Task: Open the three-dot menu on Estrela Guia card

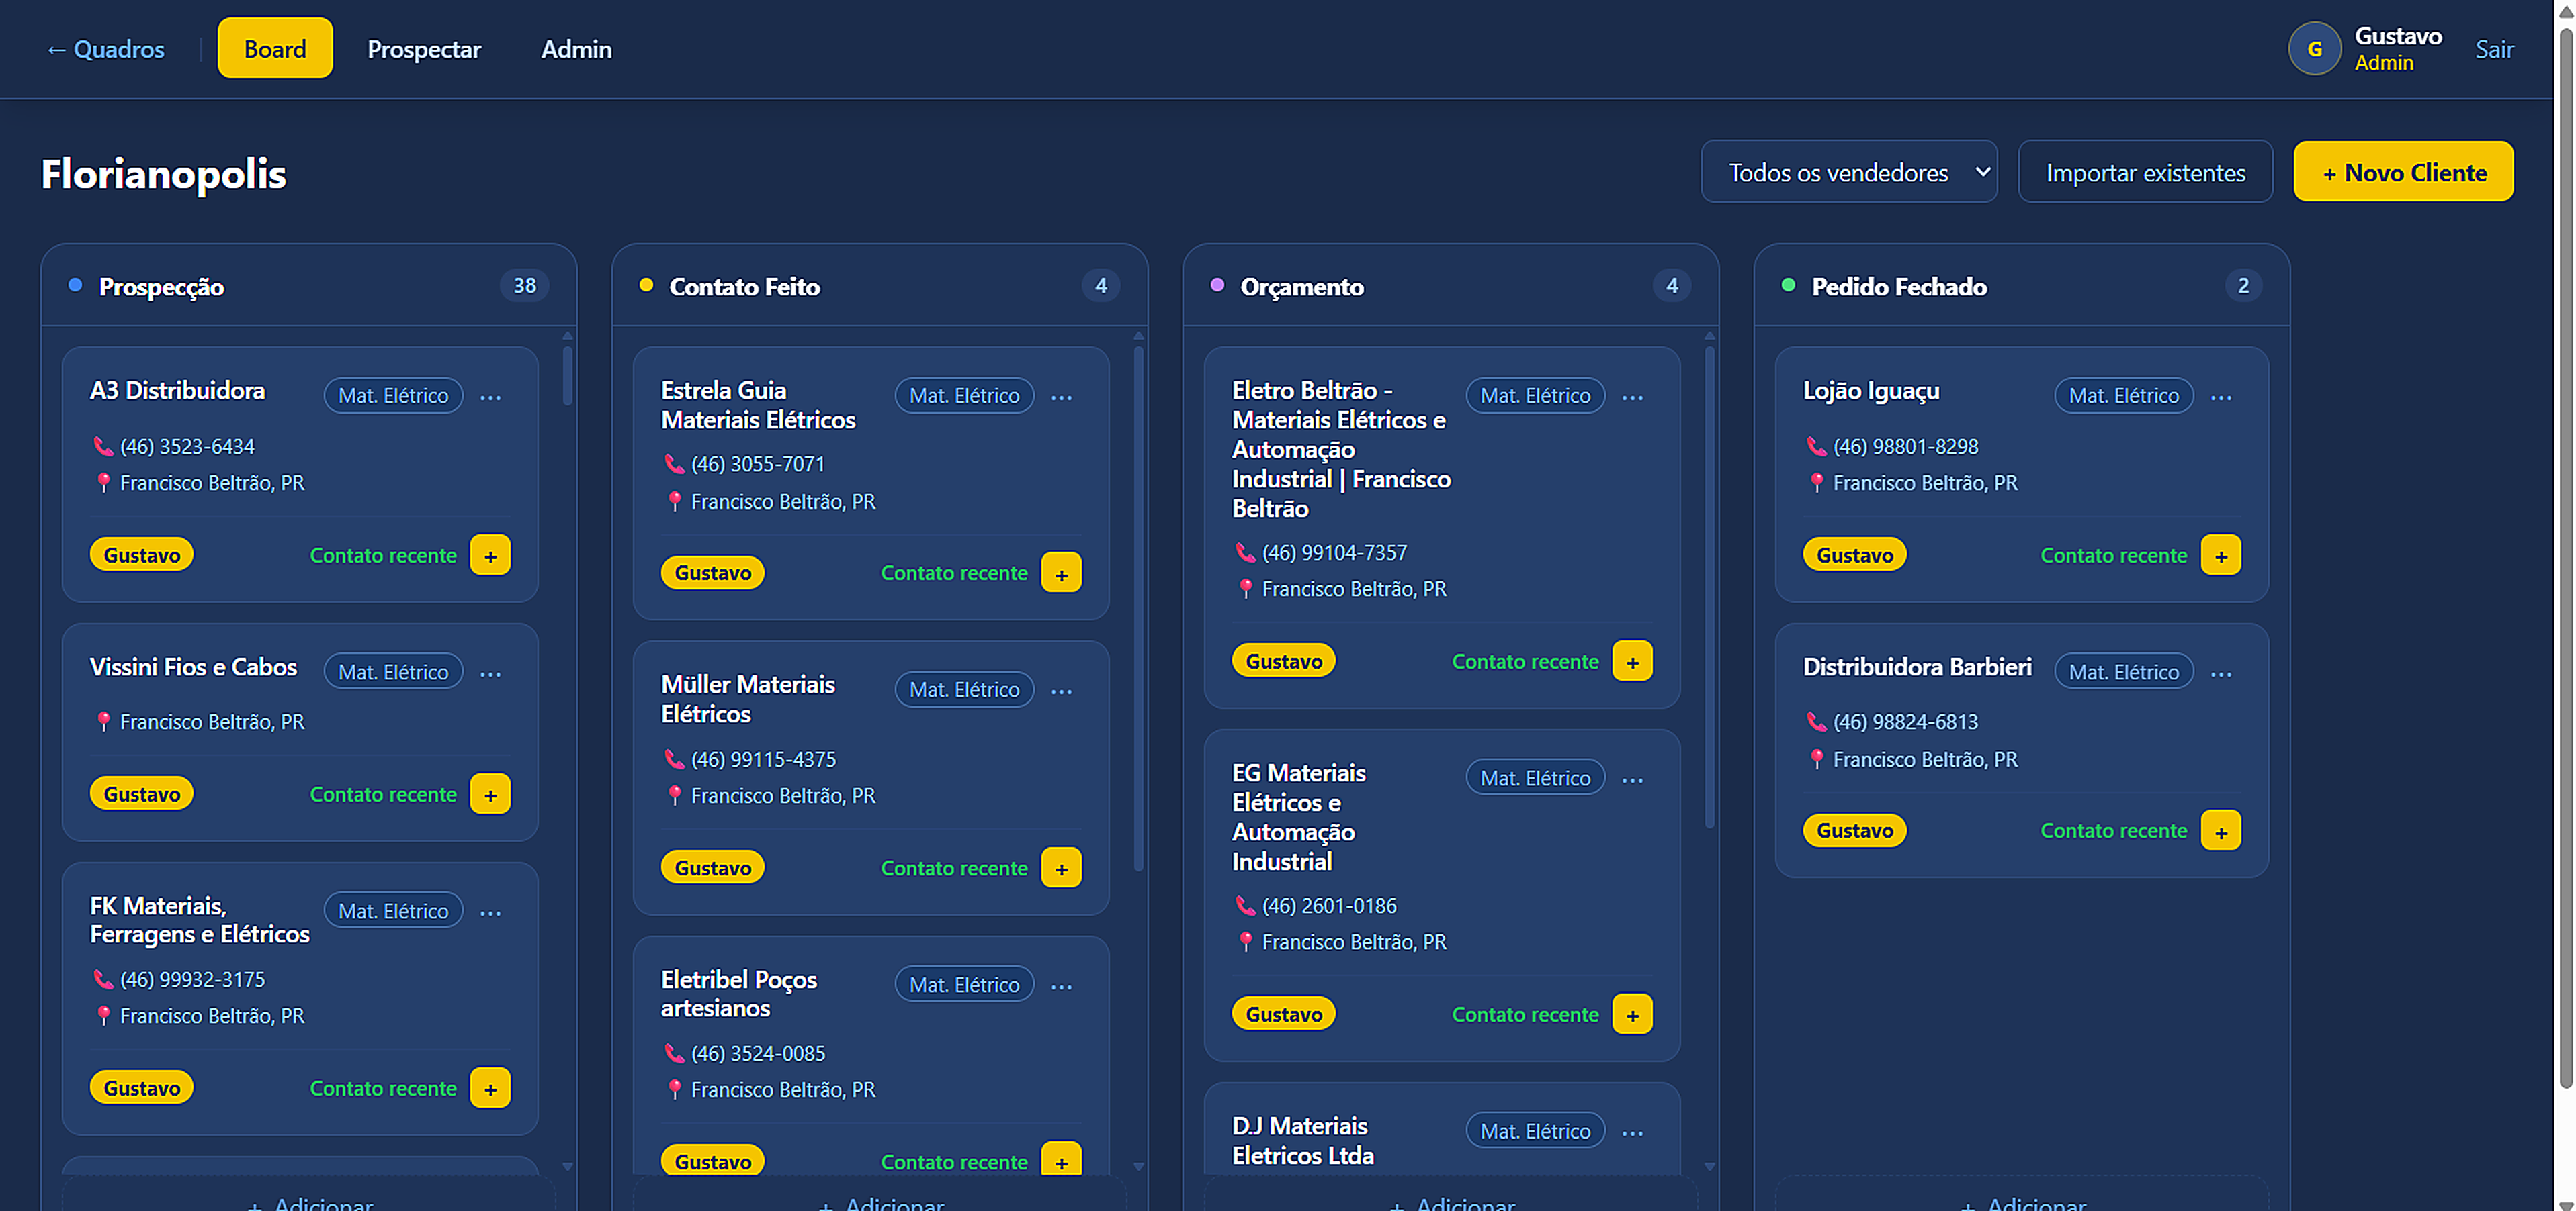Action: (1061, 397)
